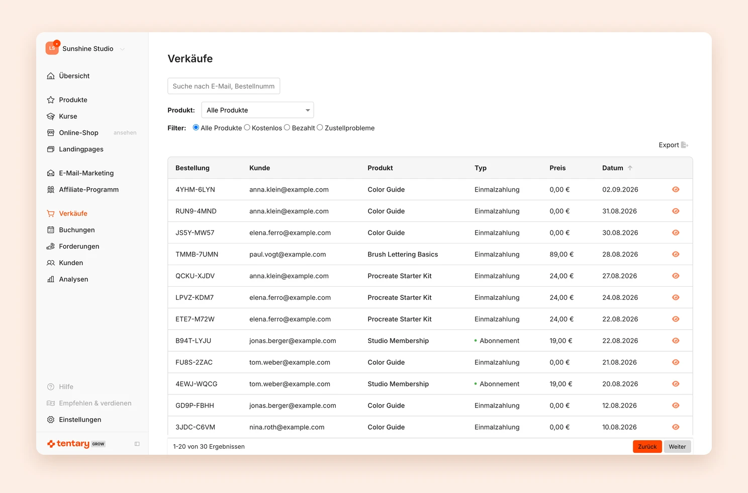Collapse sidebar with the panel icon

click(x=137, y=444)
